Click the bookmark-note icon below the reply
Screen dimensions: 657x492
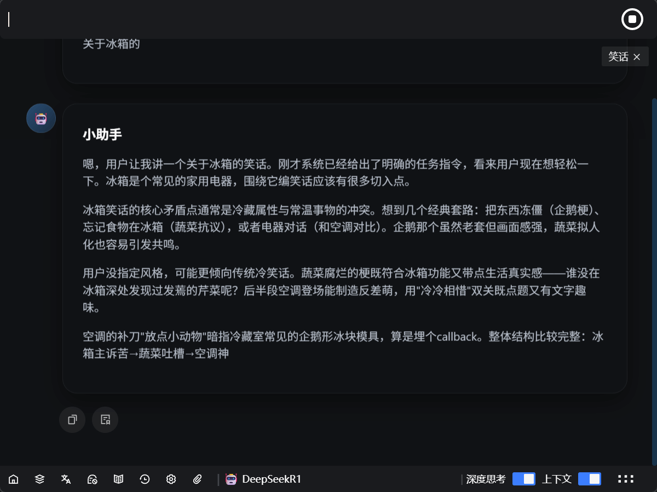click(x=105, y=420)
